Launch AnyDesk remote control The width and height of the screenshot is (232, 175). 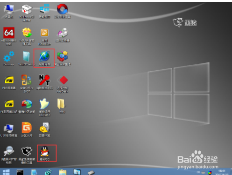tap(62, 84)
